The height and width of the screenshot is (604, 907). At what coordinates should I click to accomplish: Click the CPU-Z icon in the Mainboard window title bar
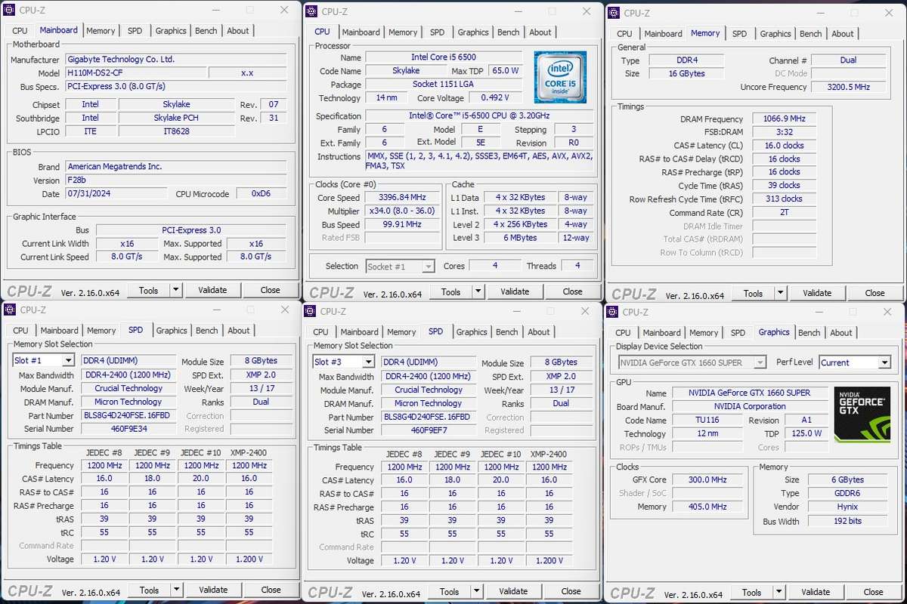click(8, 10)
